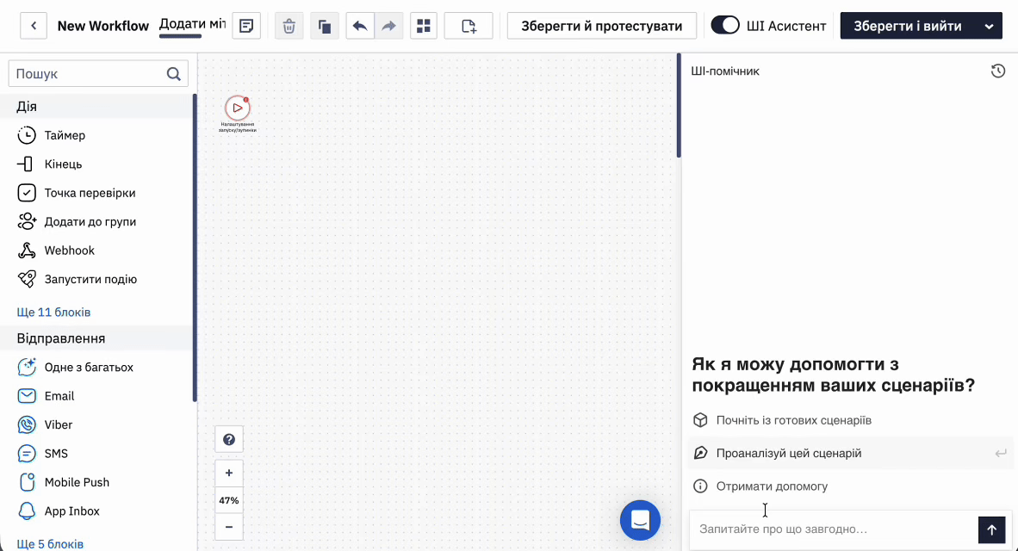
Task: Pick the SMS block
Action: click(x=97, y=454)
